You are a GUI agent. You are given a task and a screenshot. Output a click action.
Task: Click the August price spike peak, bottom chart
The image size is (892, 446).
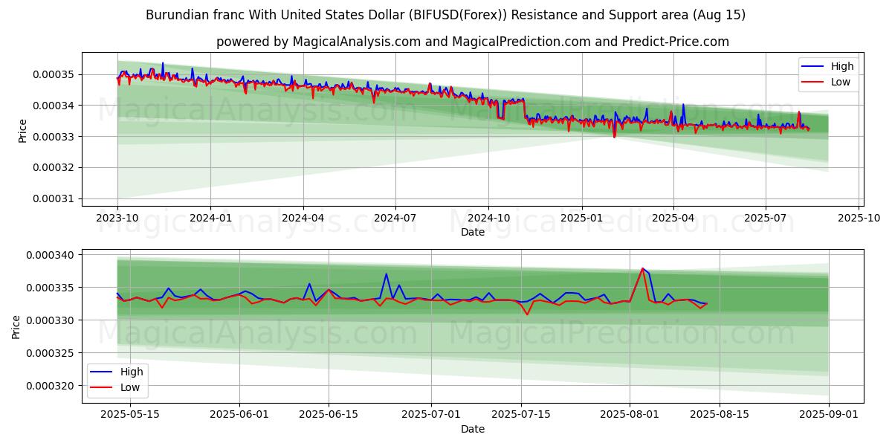[643, 268]
